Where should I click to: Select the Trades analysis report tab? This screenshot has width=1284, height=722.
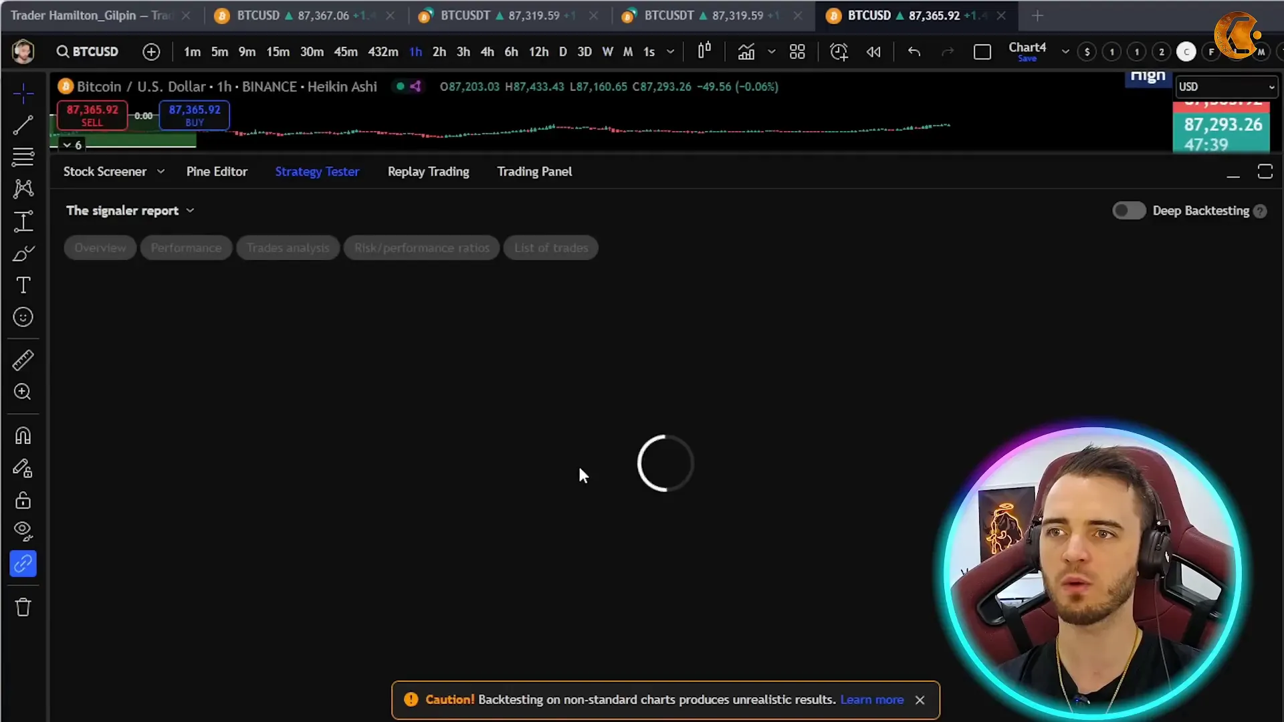click(288, 248)
